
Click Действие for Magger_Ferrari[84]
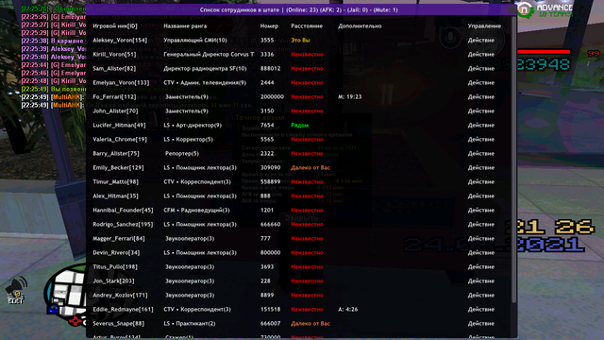480,239
